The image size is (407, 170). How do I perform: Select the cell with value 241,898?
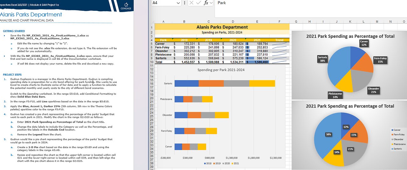tap(208, 47)
